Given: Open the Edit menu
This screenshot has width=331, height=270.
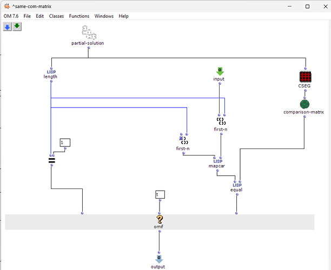Looking at the screenshot, I should pyautogui.click(x=39, y=16).
